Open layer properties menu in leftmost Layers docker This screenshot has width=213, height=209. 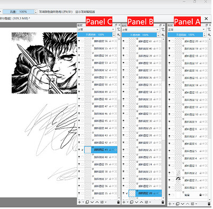(102, 202)
